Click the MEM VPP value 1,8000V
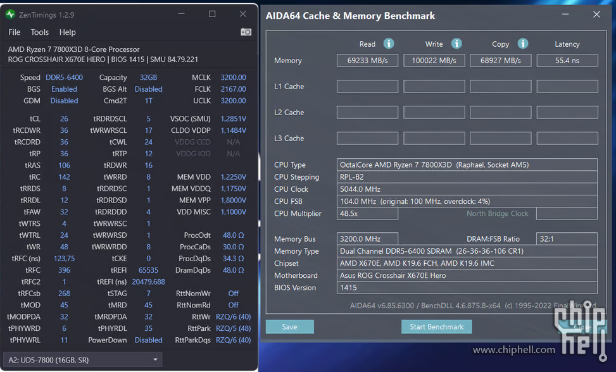 tap(234, 200)
